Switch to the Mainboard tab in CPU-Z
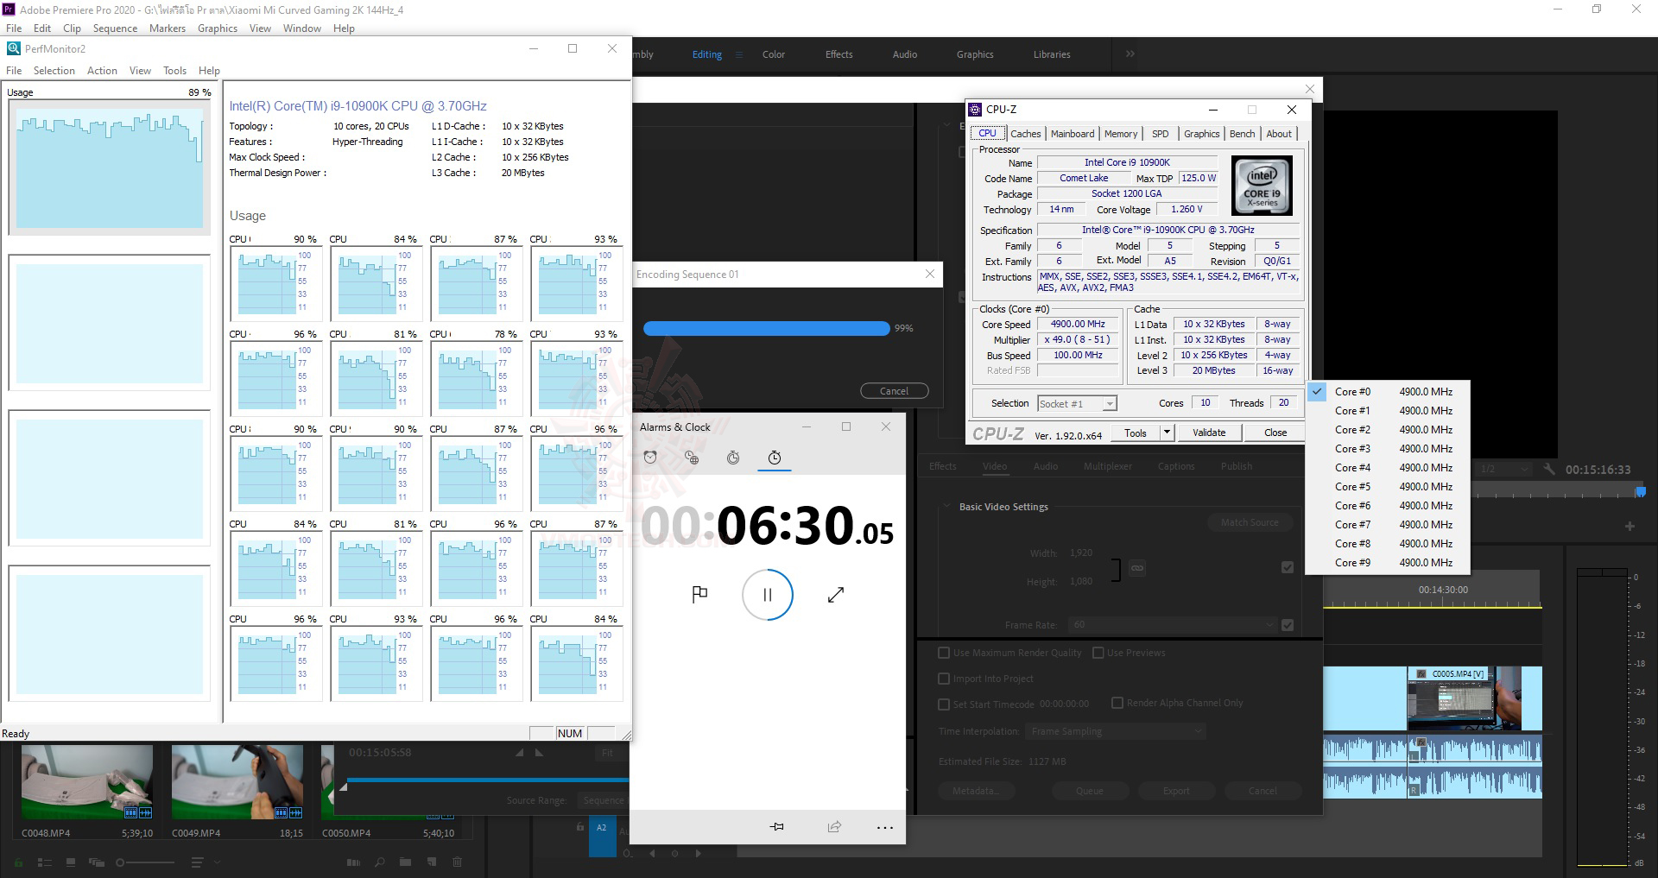The width and height of the screenshot is (1658, 878). tap(1072, 134)
